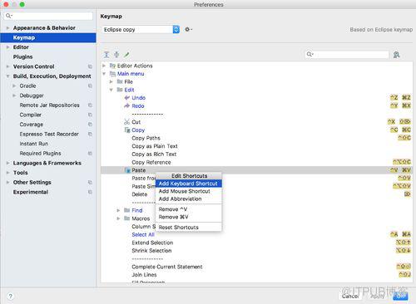Click the Undo arrow icon
This screenshot has width=416, height=304.
[127, 98]
